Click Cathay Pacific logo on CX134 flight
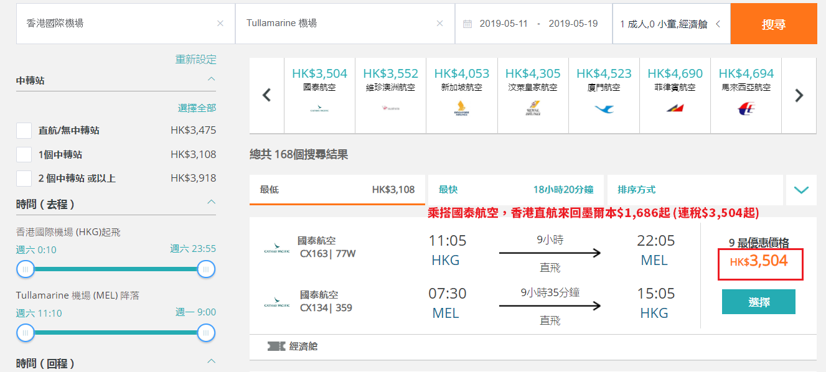The width and height of the screenshot is (826, 372). tap(277, 303)
